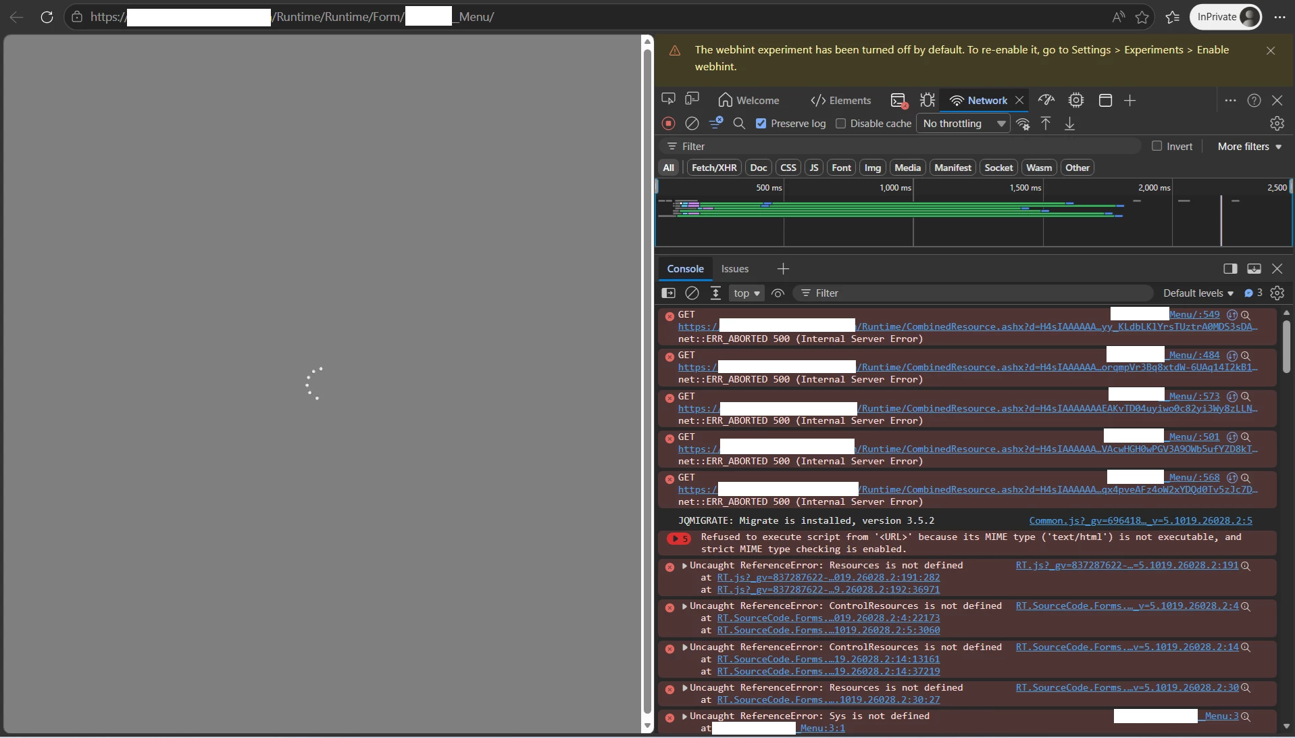The height and width of the screenshot is (738, 1295).
Task: Toggle the console sidebar icon
Action: (668, 293)
